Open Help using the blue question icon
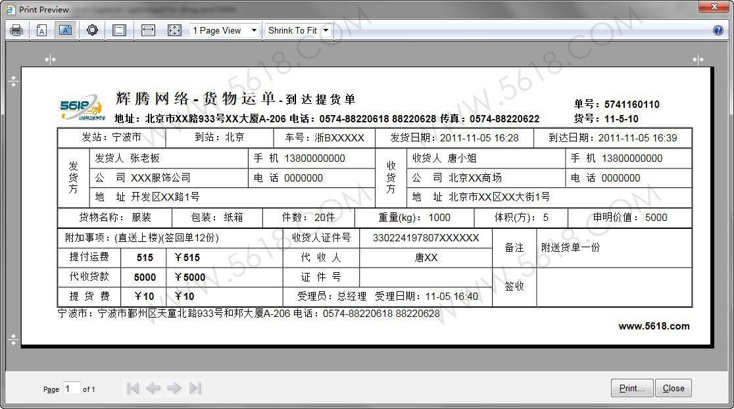This screenshot has height=409, width=734. click(x=718, y=30)
